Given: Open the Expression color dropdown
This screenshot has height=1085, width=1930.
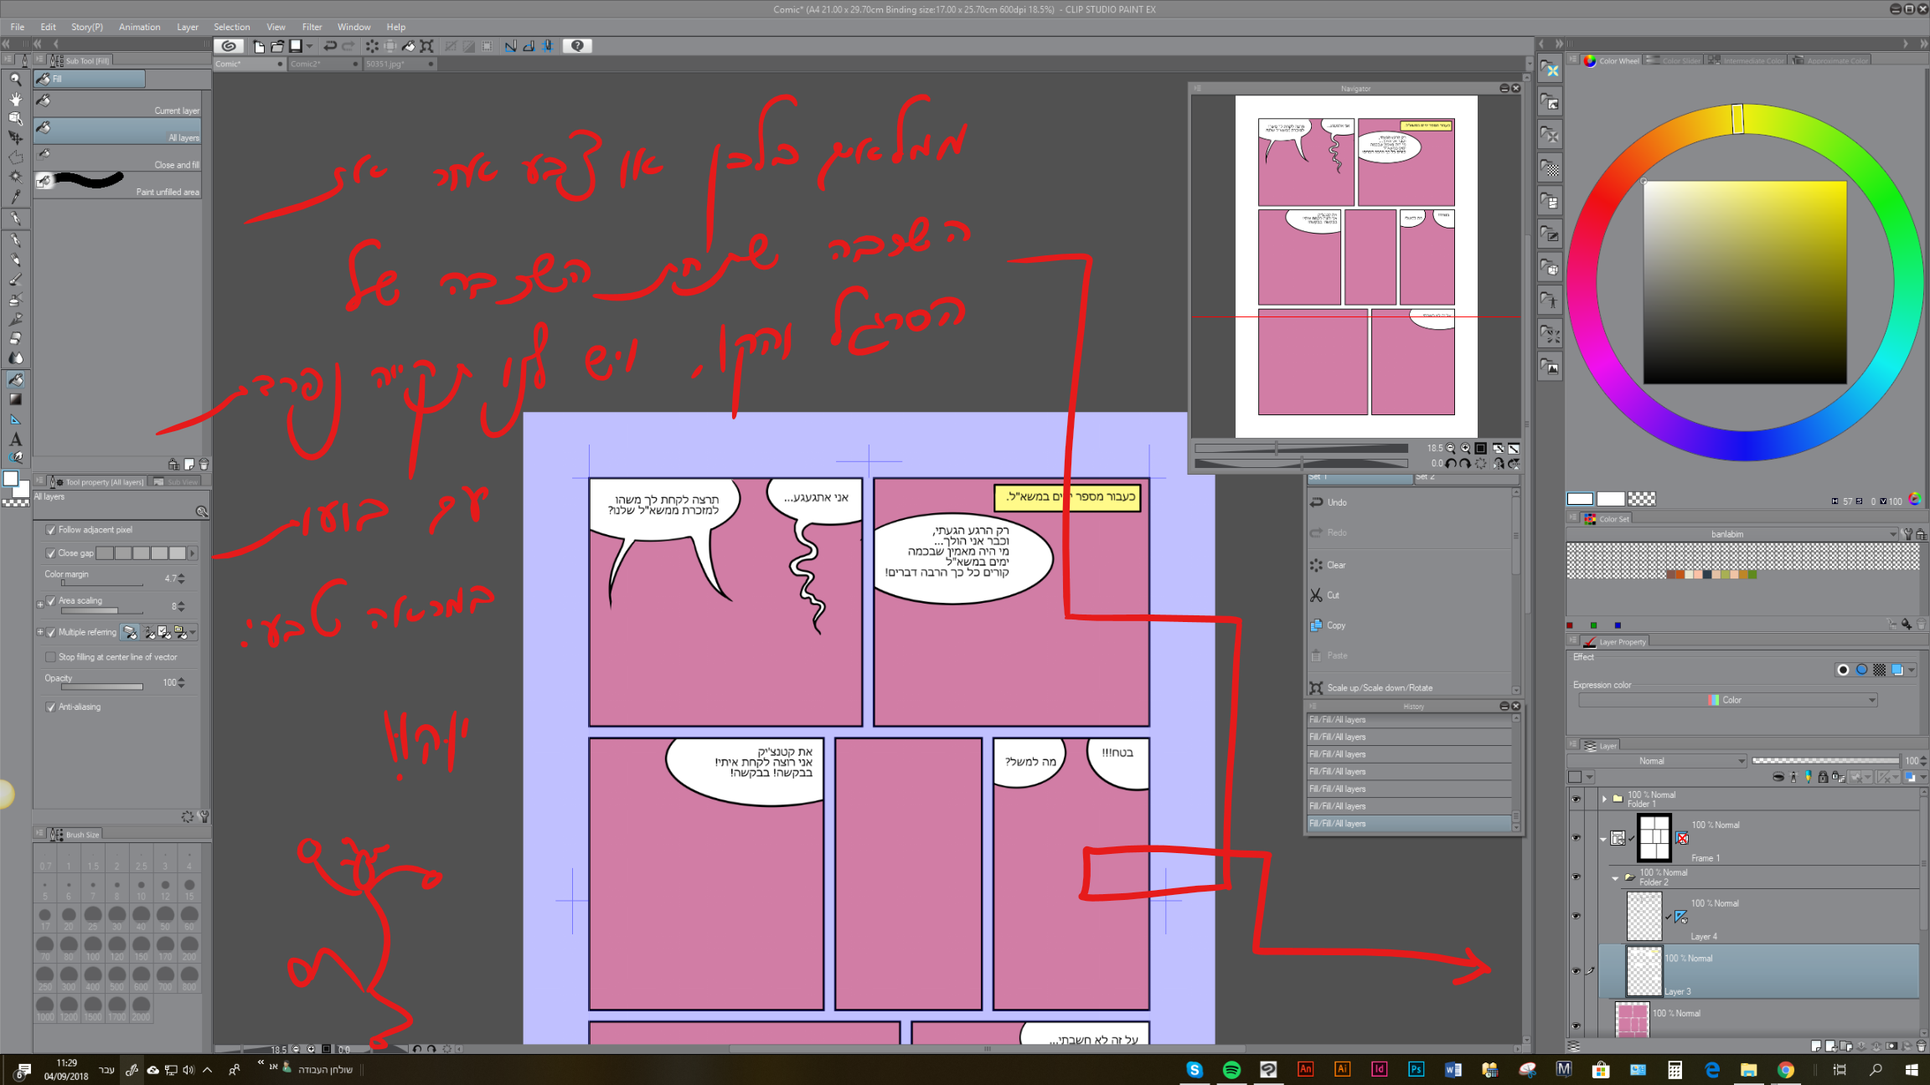Looking at the screenshot, I should coord(1727,700).
